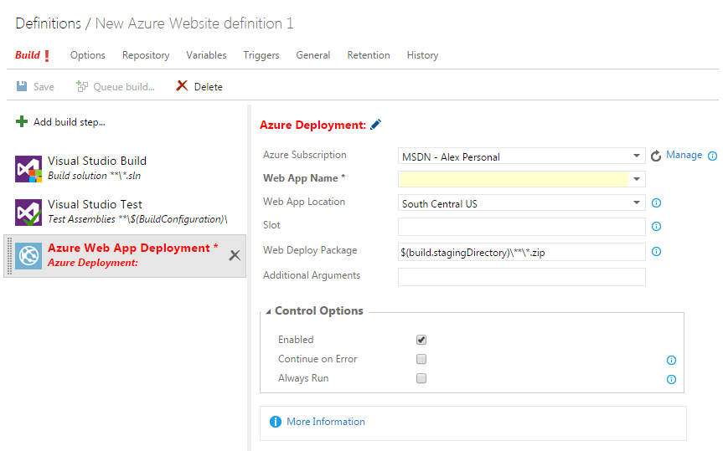Screen dimensions: 723x451
Task: Click the Queue build icon
Action: [x=82, y=86]
